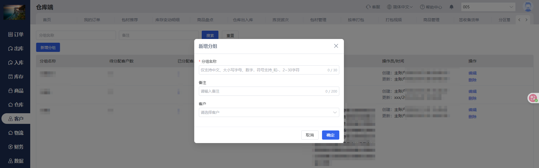Expand the 请选择客户 dropdown

point(269,112)
